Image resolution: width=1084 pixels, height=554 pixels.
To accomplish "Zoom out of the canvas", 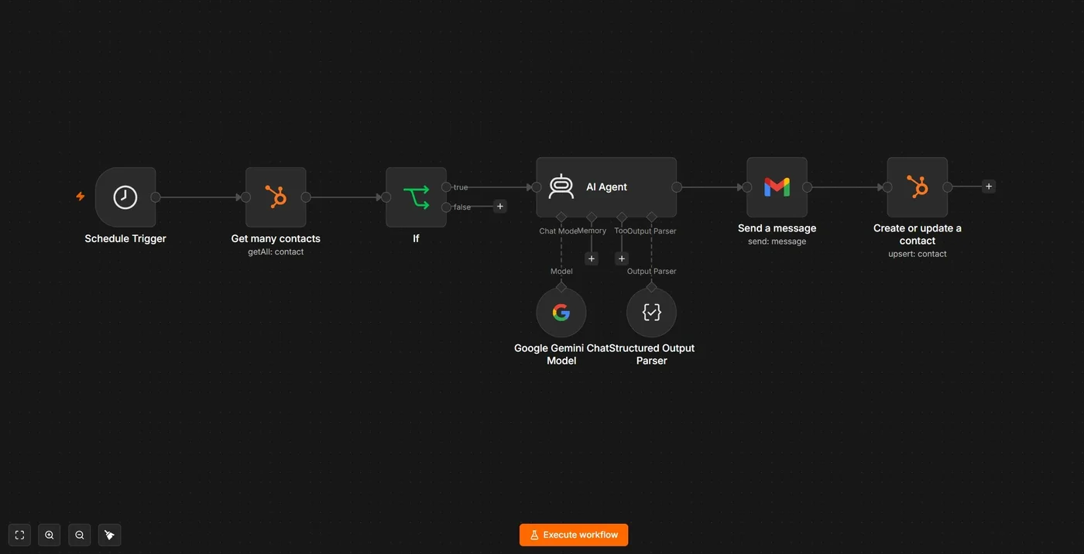I will tap(80, 535).
